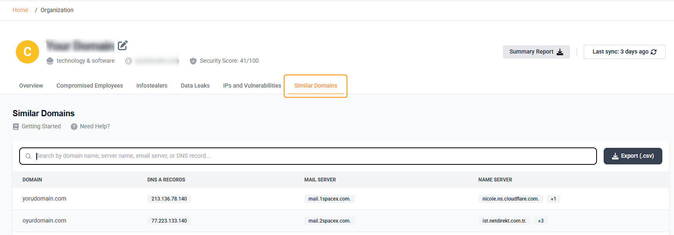Image resolution: width=674 pixels, height=235 pixels.
Task: Expand the +1 name servers badge
Action: [553, 199]
